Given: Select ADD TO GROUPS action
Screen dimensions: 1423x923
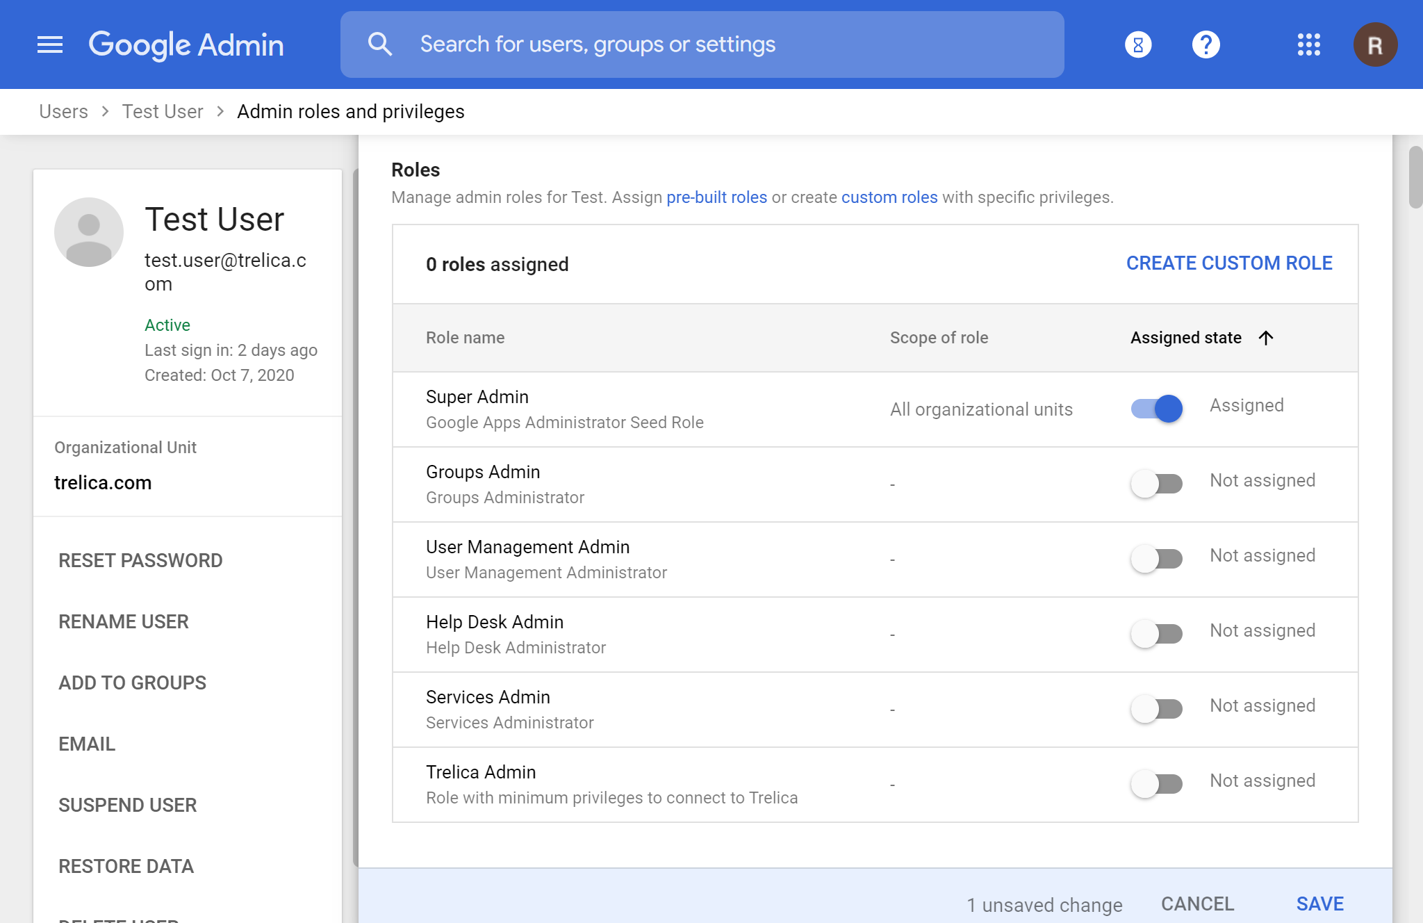Looking at the screenshot, I should click(132, 683).
